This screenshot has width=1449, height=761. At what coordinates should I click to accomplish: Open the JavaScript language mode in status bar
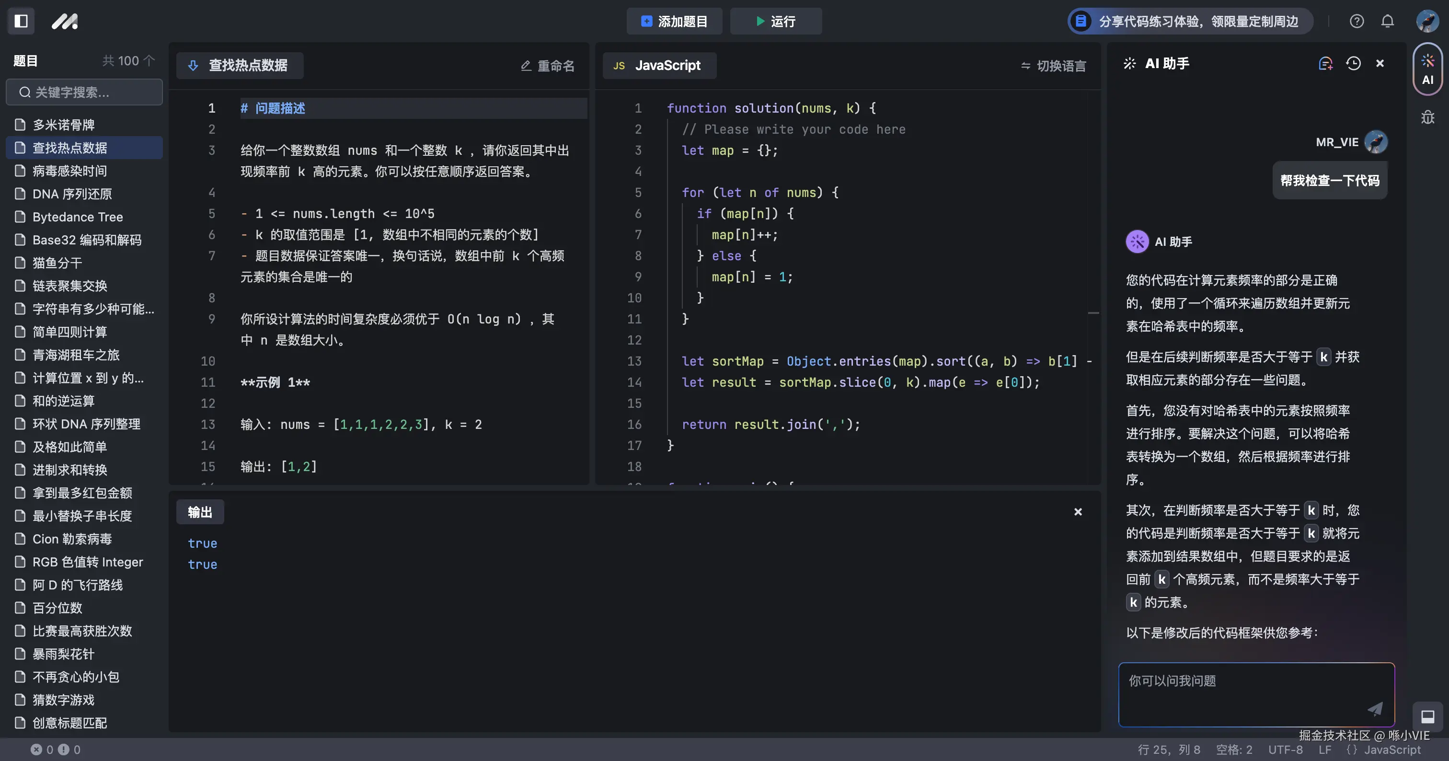click(x=1384, y=749)
